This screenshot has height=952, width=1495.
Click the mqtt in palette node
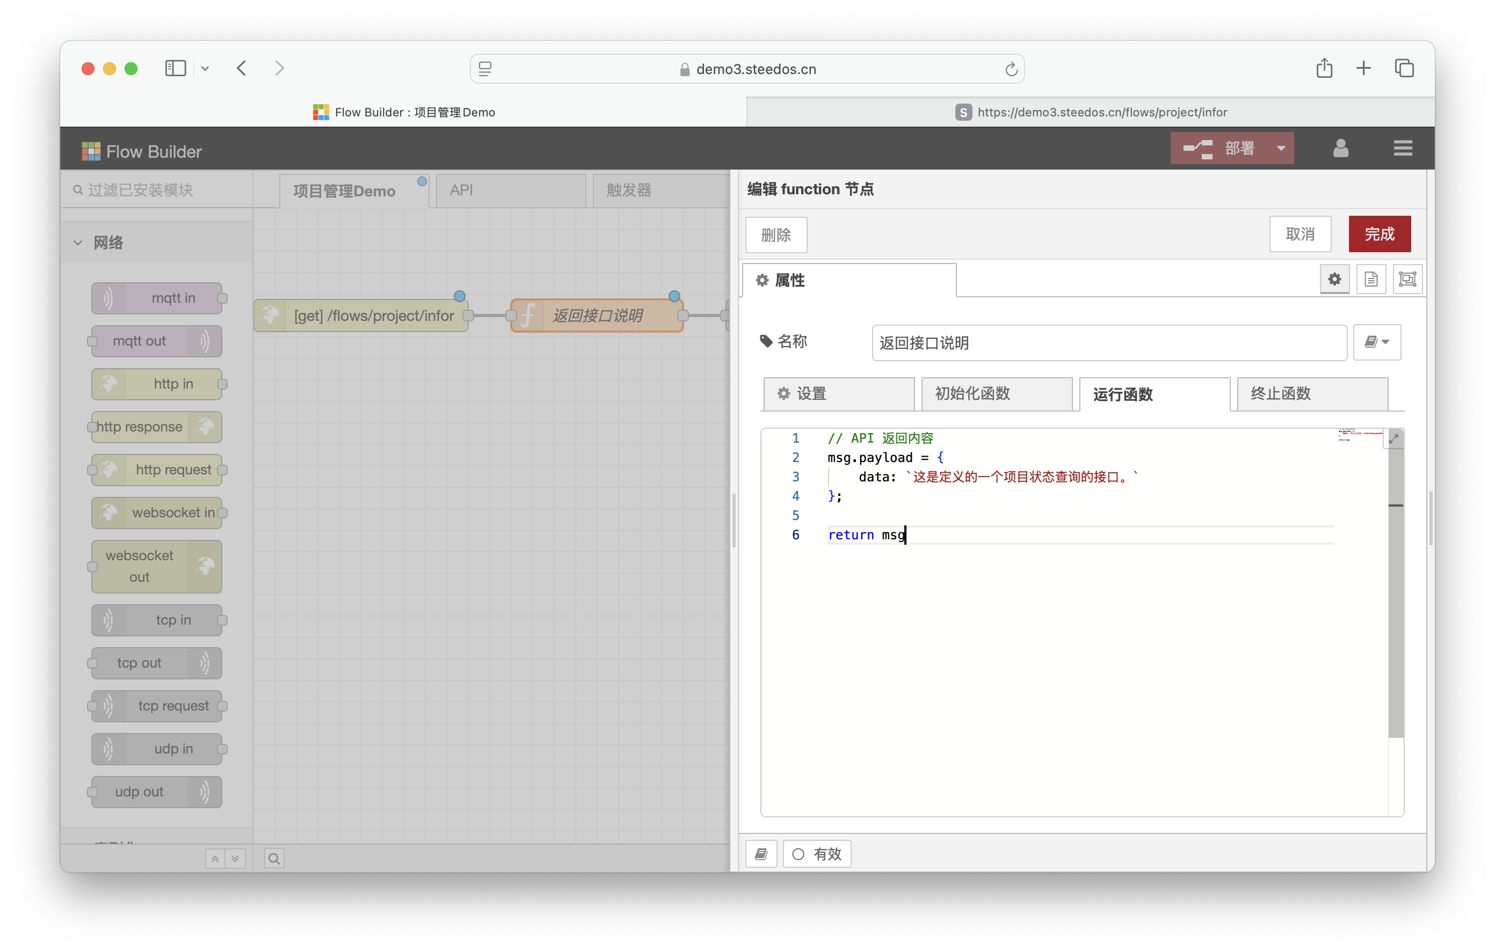click(x=156, y=298)
